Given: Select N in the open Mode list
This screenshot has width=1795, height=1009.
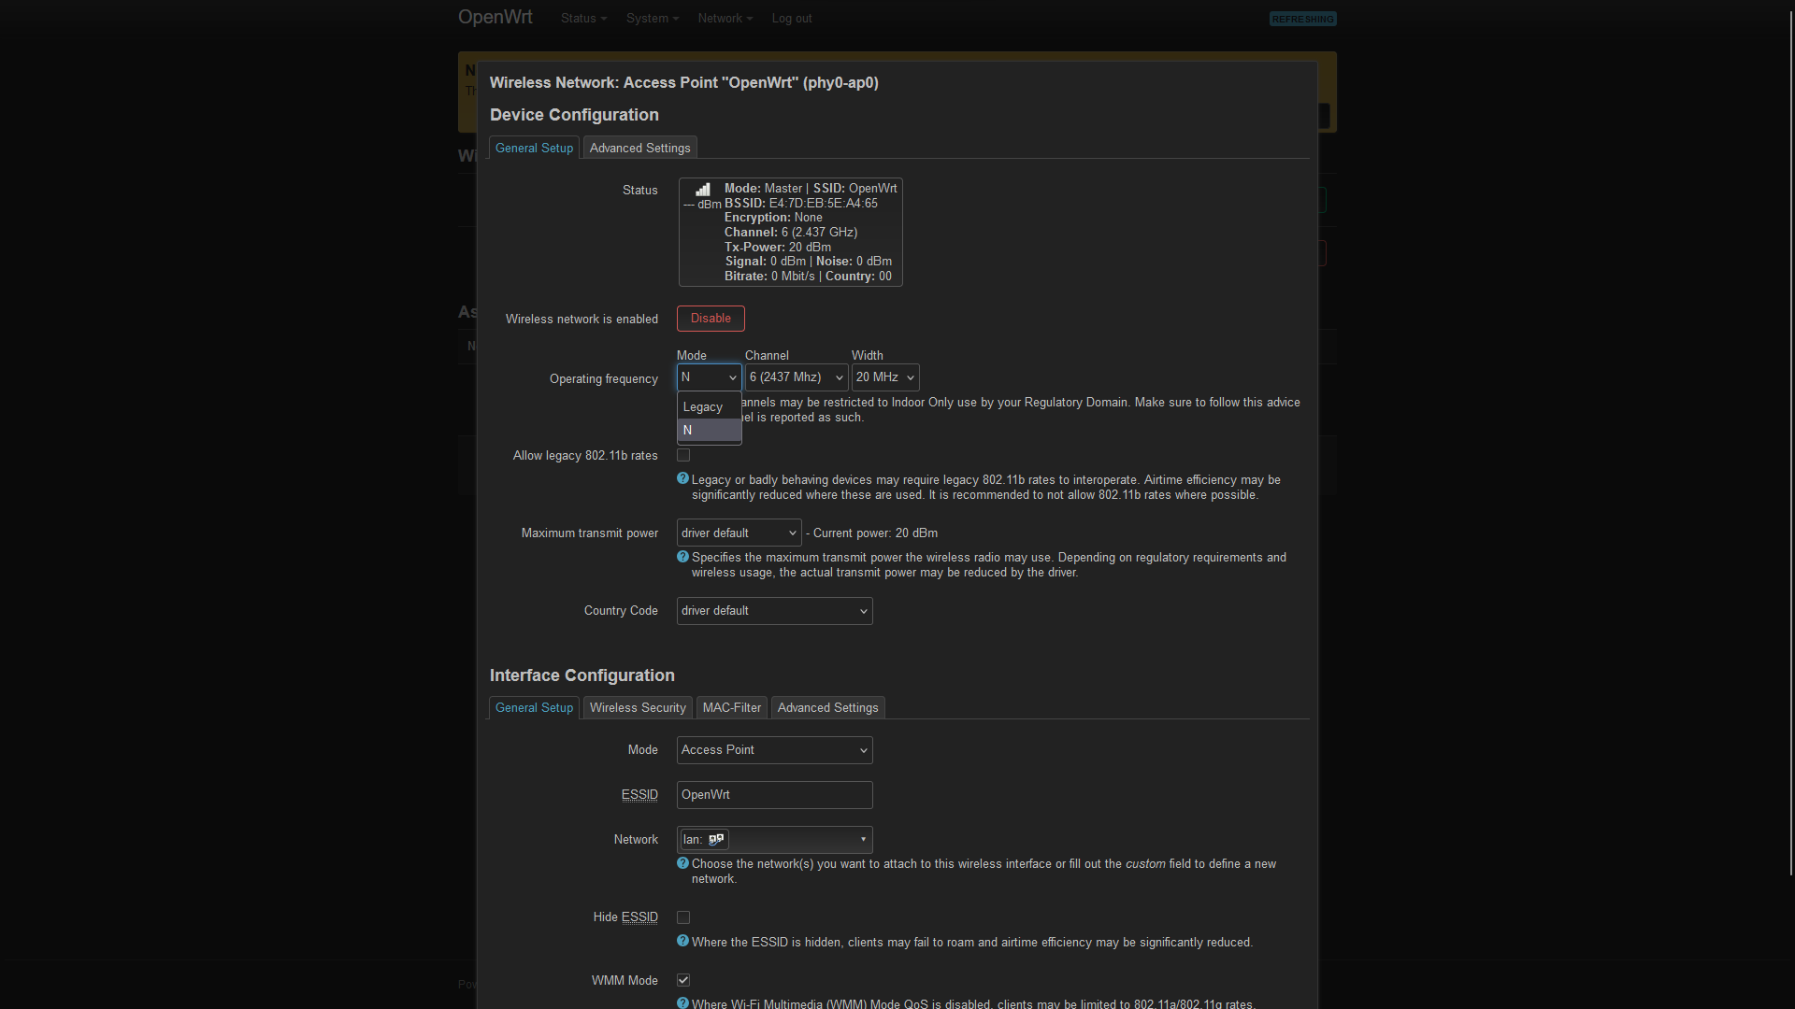Looking at the screenshot, I should tap(709, 431).
